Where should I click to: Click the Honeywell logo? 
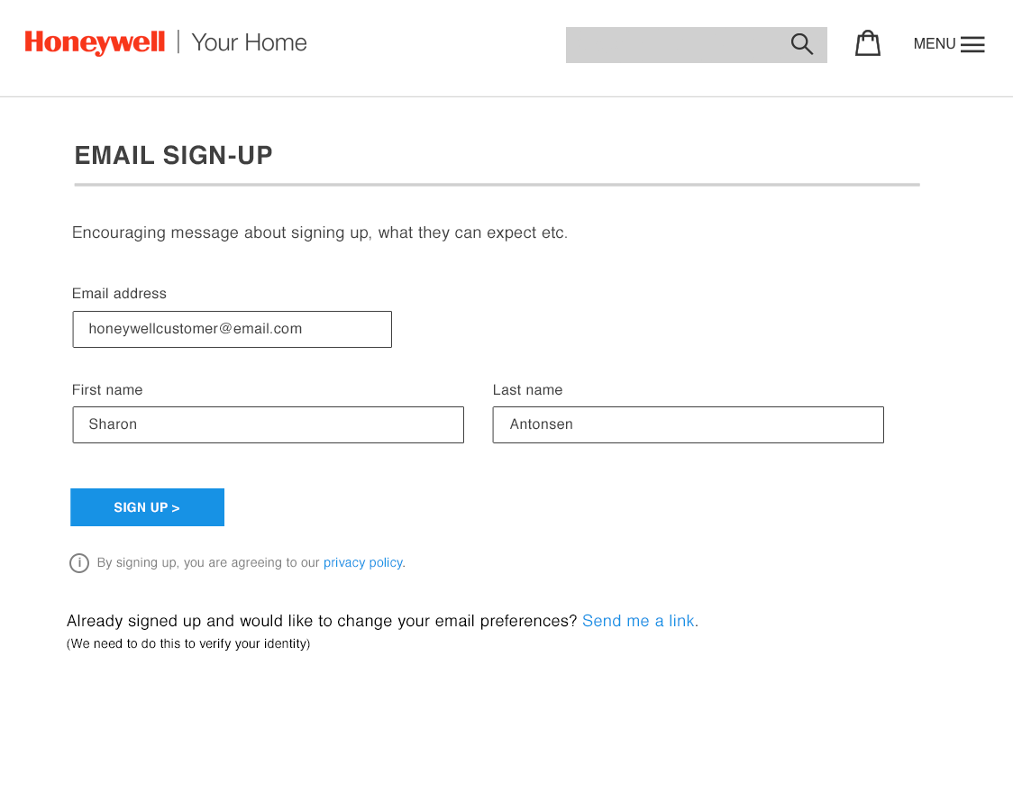pyautogui.click(x=95, y=42)
